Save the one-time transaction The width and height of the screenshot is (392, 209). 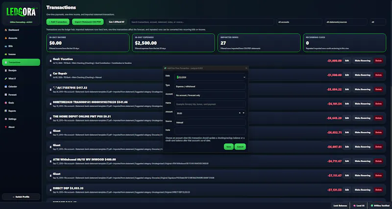pyautogui.click(x=228, y=146)
